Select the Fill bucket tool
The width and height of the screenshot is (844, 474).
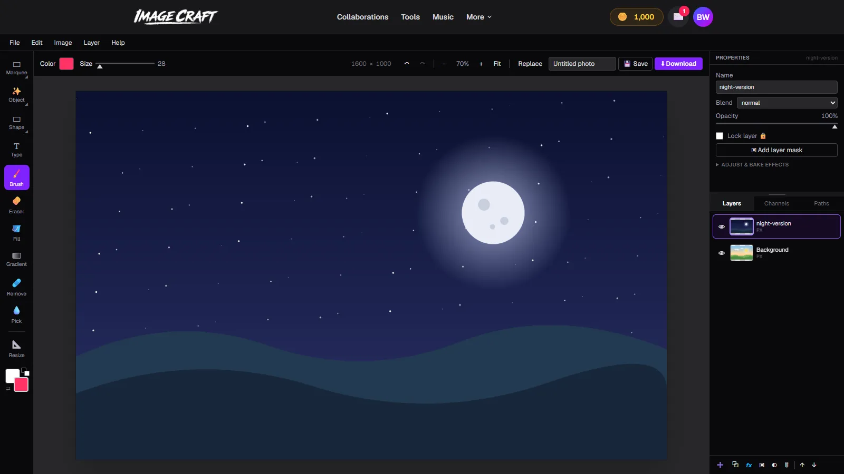tap(16, 232)
